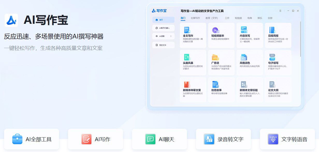
Task: Open the 广告语 AD icon
Action: click(215, 57)
